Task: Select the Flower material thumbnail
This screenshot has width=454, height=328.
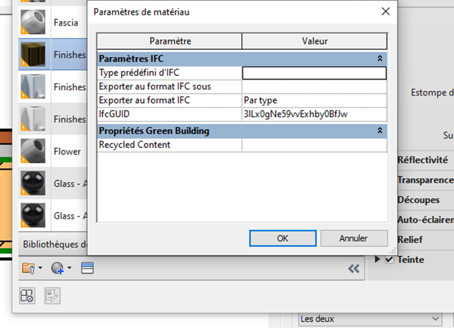Action: click(34, 152)
